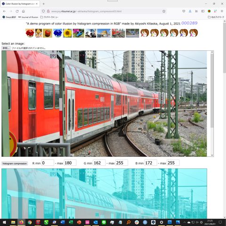The width and height of the screenshot is (226, 226).
Task: Reload the page with the refresh icon
Action: pyautogui.click(x=17, y=11)
